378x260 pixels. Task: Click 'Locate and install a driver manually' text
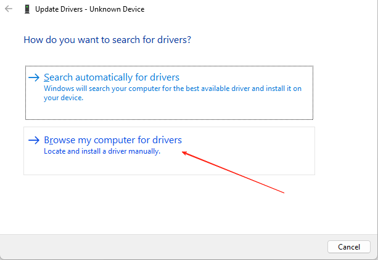click(x=102, y=151)
